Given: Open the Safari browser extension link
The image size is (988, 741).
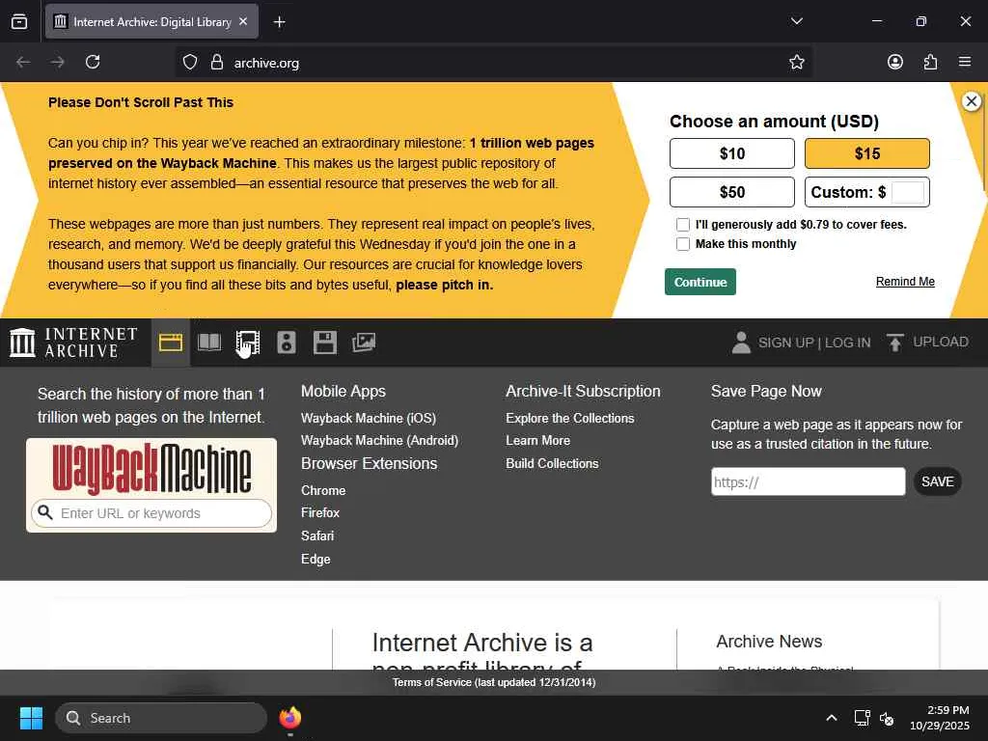Looking at the screenshot, I should click(317, 535).
